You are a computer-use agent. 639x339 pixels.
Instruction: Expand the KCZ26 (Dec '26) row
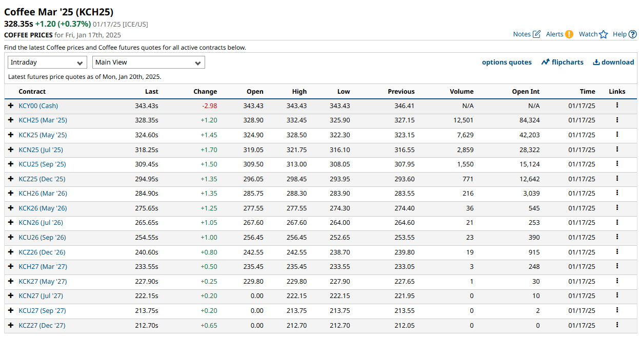11,252
